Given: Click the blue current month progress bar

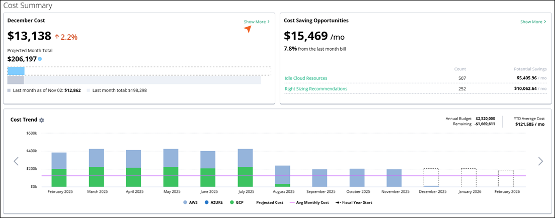Looking at the screenshot, I should pos(16,71).
